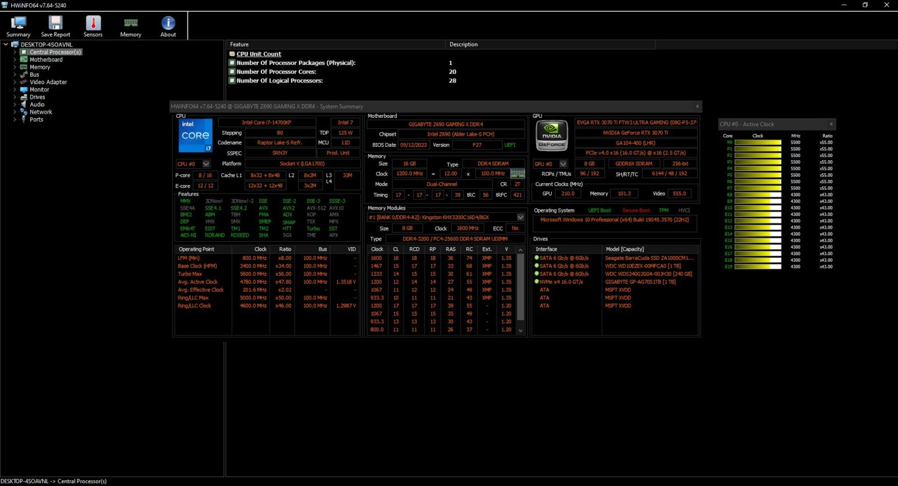
Task: Expand the Drives tree node
Action: pyautogui.click(x=15, y=97)
